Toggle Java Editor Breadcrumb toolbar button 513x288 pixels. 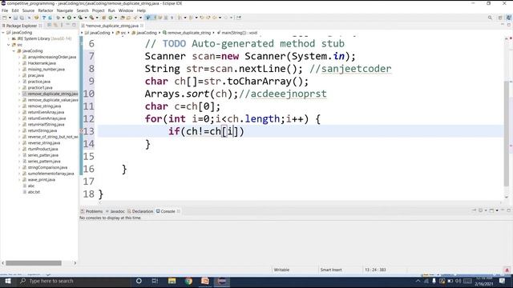[147, 18]
